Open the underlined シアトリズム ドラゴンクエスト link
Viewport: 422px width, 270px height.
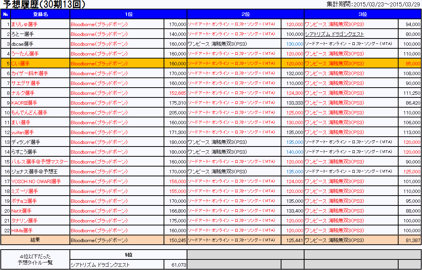(x=334, y=34)
